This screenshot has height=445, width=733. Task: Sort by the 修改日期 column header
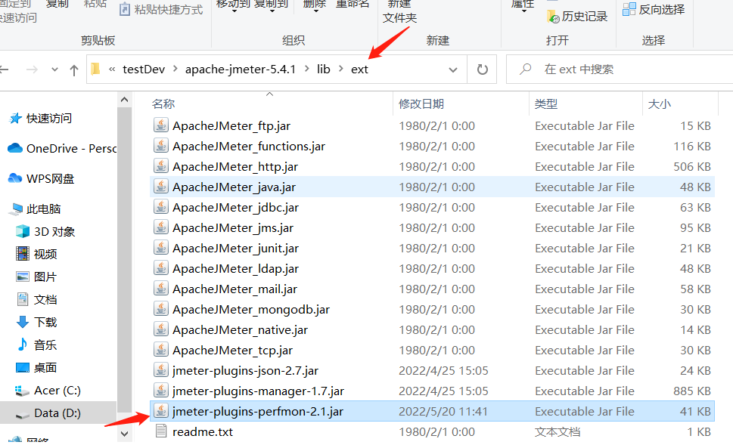pyautogui.click(x=421, y=104)
